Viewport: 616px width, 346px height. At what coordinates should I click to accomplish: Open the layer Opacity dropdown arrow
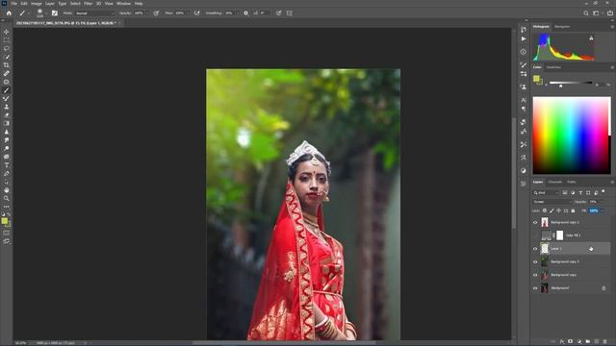[602, 202]
